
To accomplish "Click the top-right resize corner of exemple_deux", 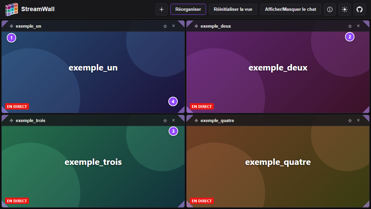I will point(367,23).
